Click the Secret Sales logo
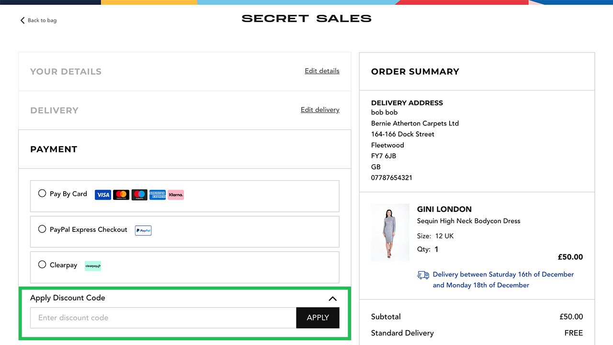This screenshot has width=613, height=345. [x=306, y=19]
